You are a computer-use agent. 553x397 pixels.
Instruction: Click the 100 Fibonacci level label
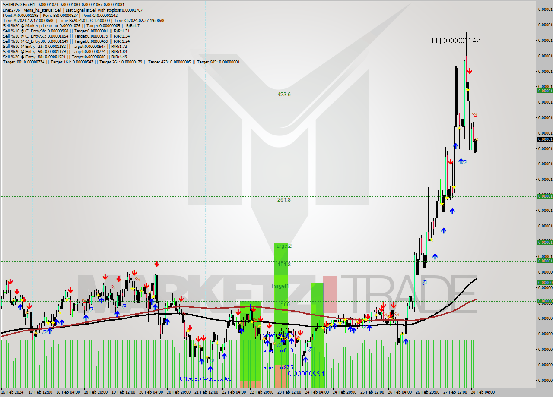285,304
